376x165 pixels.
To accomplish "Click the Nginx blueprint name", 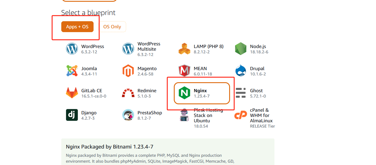I will [x=200, y=90].
